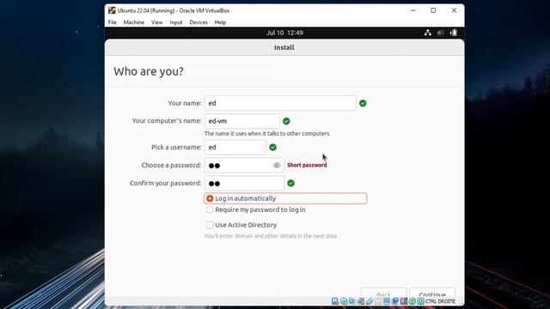Click the computer's name field containing ed-vm
Screen dimensions: 550x309
(242, 121)
